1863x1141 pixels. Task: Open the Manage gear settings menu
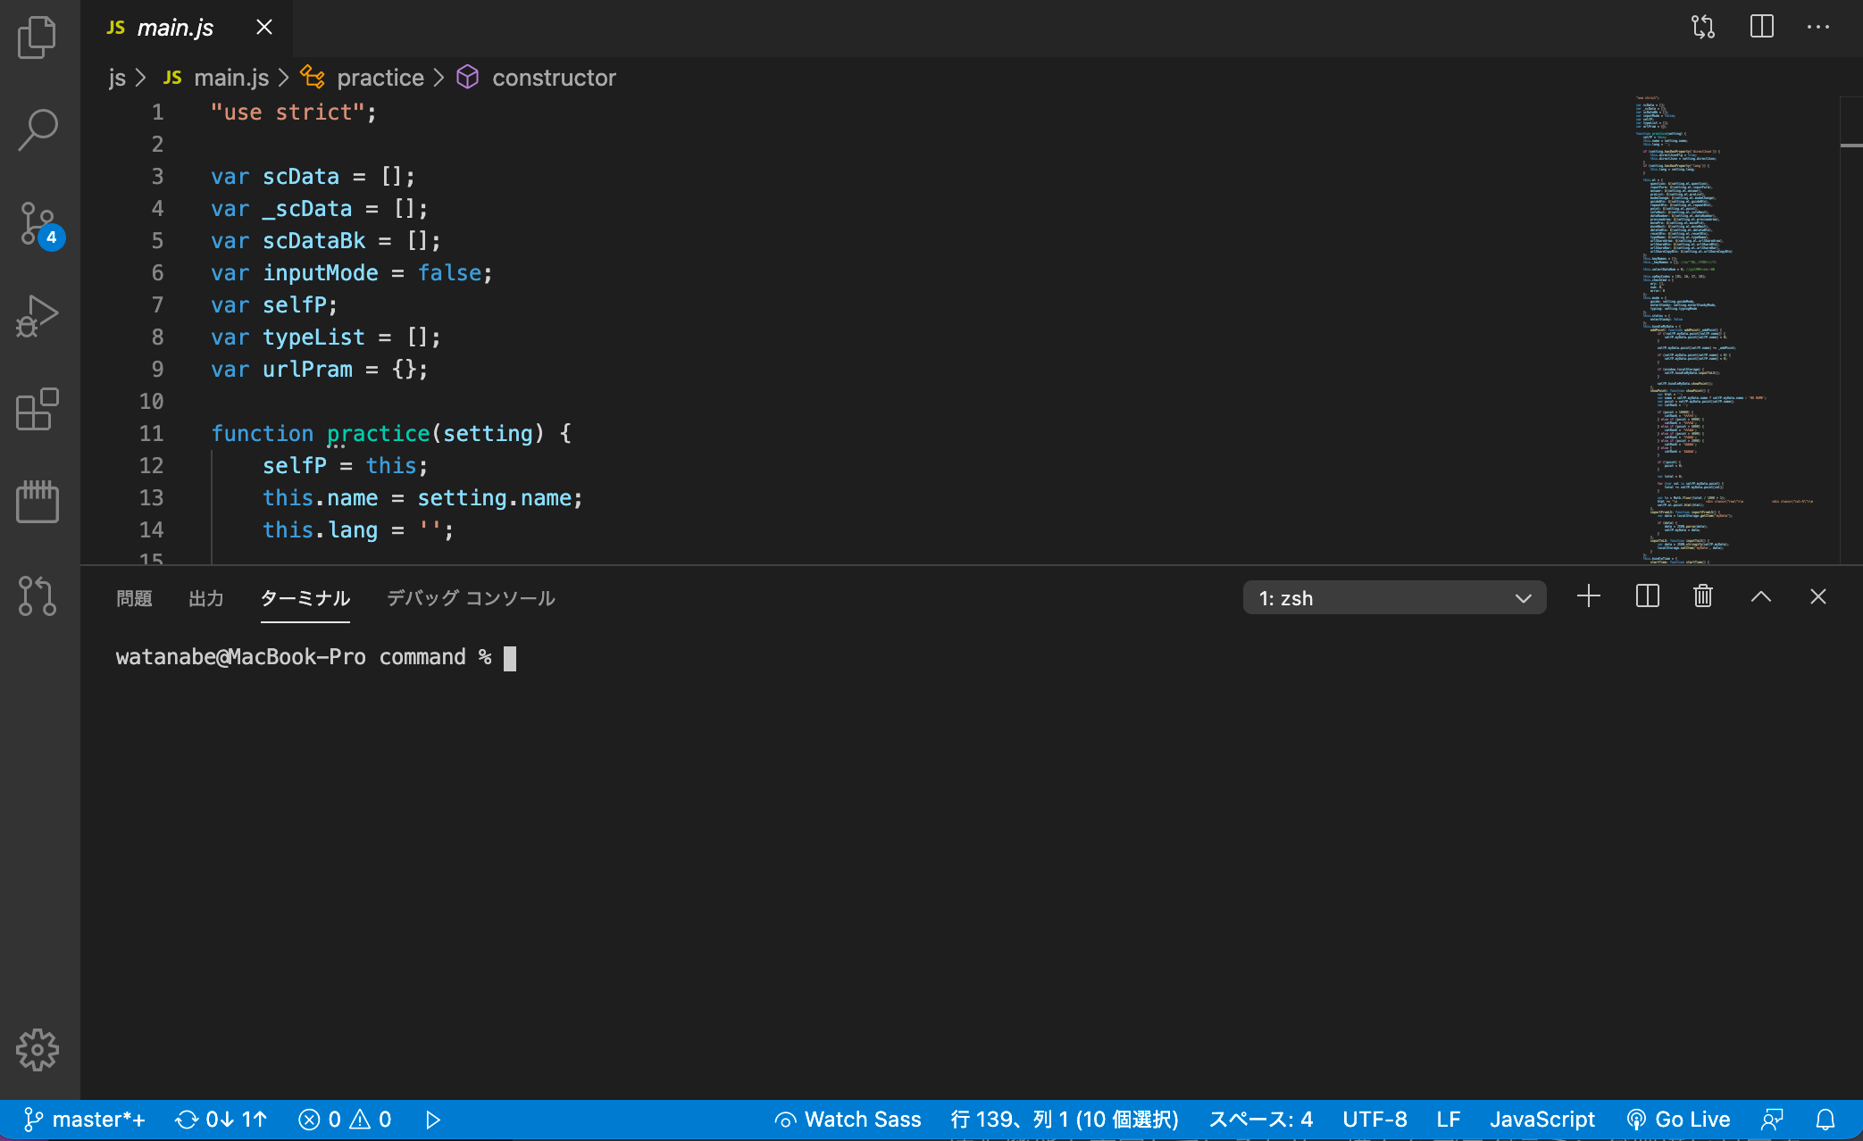(38, 1050)
